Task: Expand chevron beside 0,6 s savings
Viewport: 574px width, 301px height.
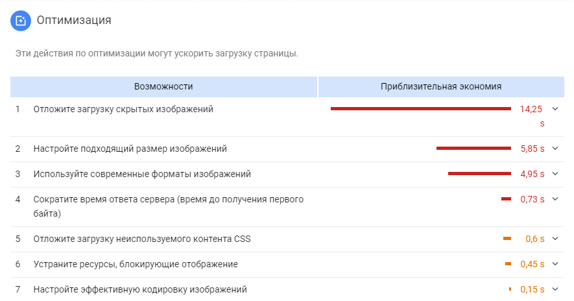Action: point(555,239)
